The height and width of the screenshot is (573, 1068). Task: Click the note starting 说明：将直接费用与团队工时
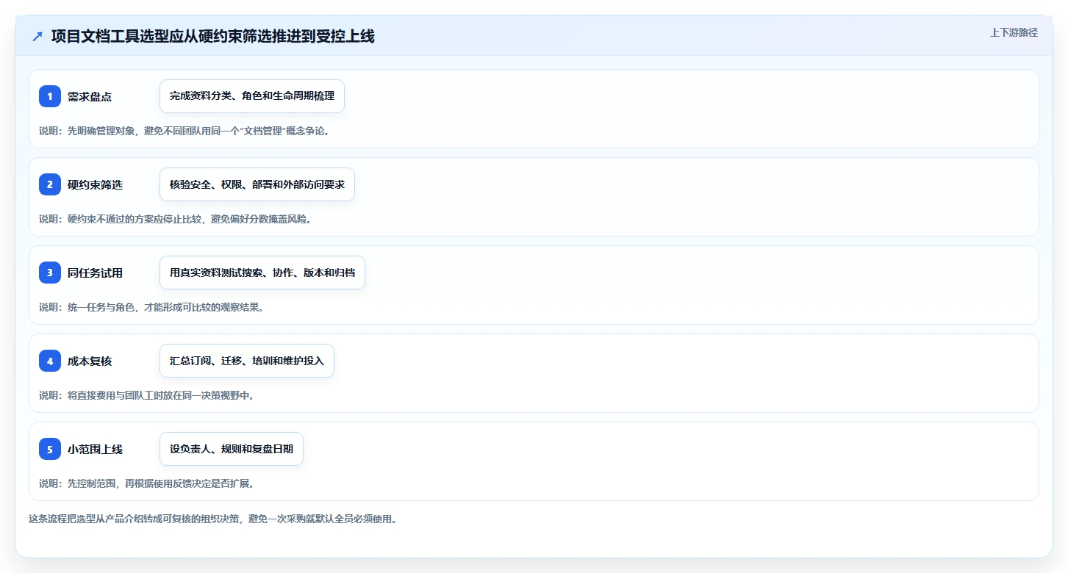(x=146, y=395)
